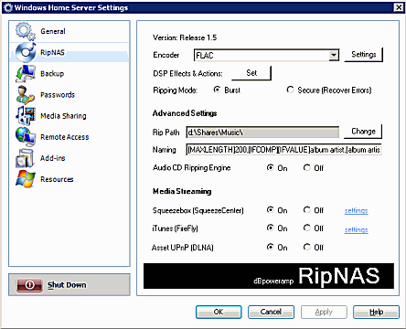The height and width of the screenshot is (329, 406).
Task: Click the Add-ins box icon
Action: (26, 158)
